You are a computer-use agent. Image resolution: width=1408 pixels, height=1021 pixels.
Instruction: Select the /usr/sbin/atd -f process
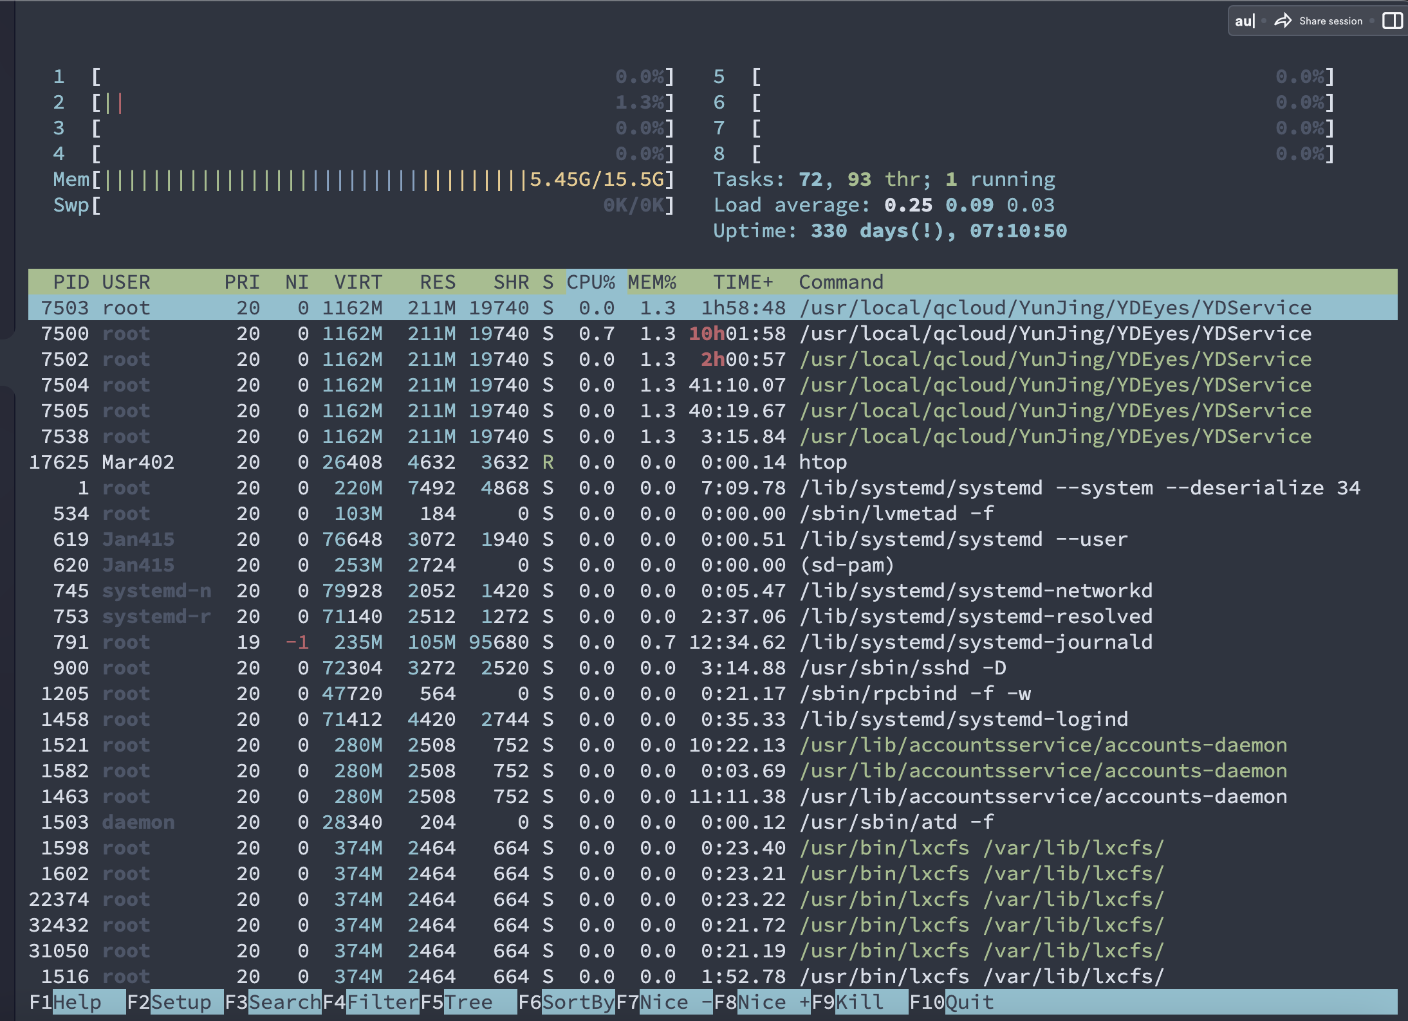click(713, 822)
